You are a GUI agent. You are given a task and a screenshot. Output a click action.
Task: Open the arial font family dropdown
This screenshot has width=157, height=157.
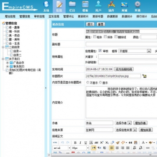62,148
